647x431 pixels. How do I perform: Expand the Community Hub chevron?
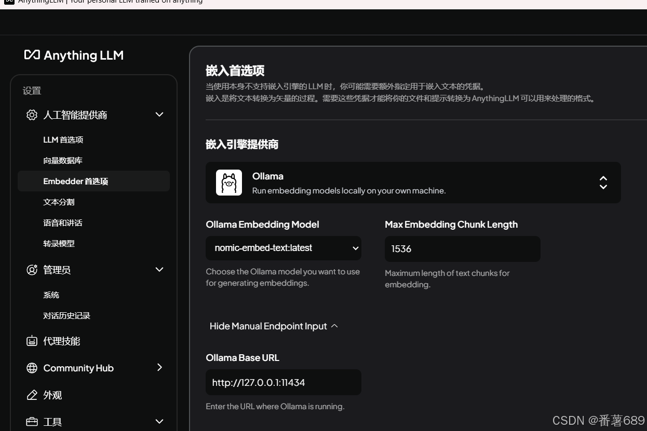tap(159, 367)
